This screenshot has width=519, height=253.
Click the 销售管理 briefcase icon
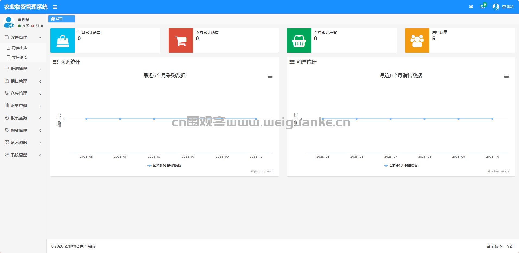7,81
